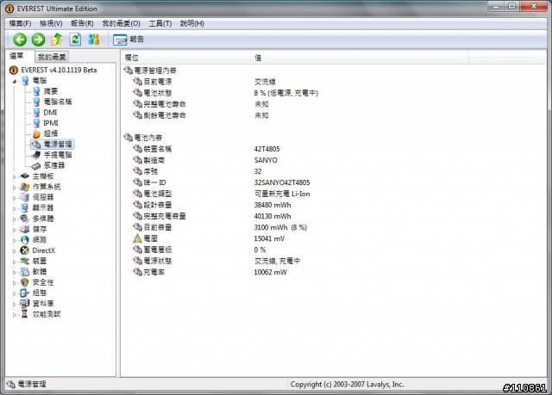Click the Windows flag icon beside 作業系統

pos(25,187)
